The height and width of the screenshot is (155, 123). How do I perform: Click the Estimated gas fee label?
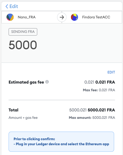[x=26, y=82]
